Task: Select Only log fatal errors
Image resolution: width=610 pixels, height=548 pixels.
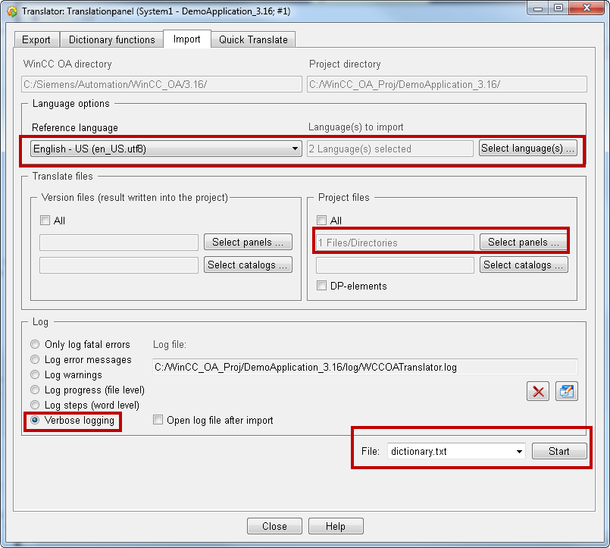Action: click(x=35, y=345)
